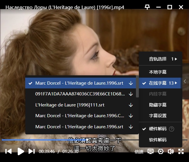Open 字幕设置 subtitle settings

coord(158,116)
